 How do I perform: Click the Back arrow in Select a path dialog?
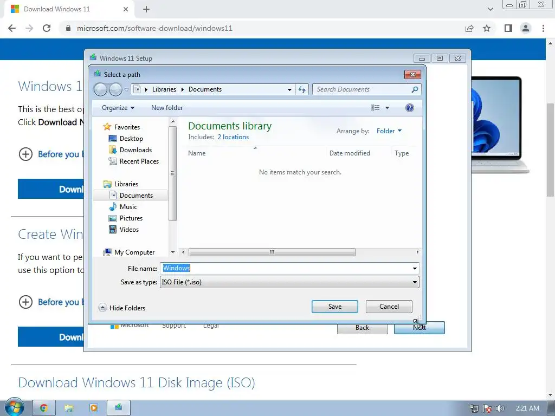pyautogui.click(x=100, y=89)
